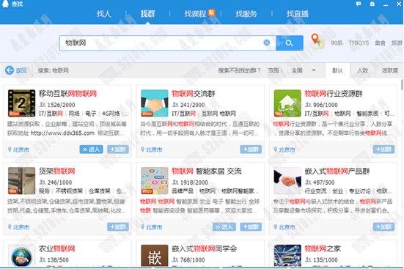404x269 pixels.
Task: Select hot keyword 美食
Action: point(380,43)
